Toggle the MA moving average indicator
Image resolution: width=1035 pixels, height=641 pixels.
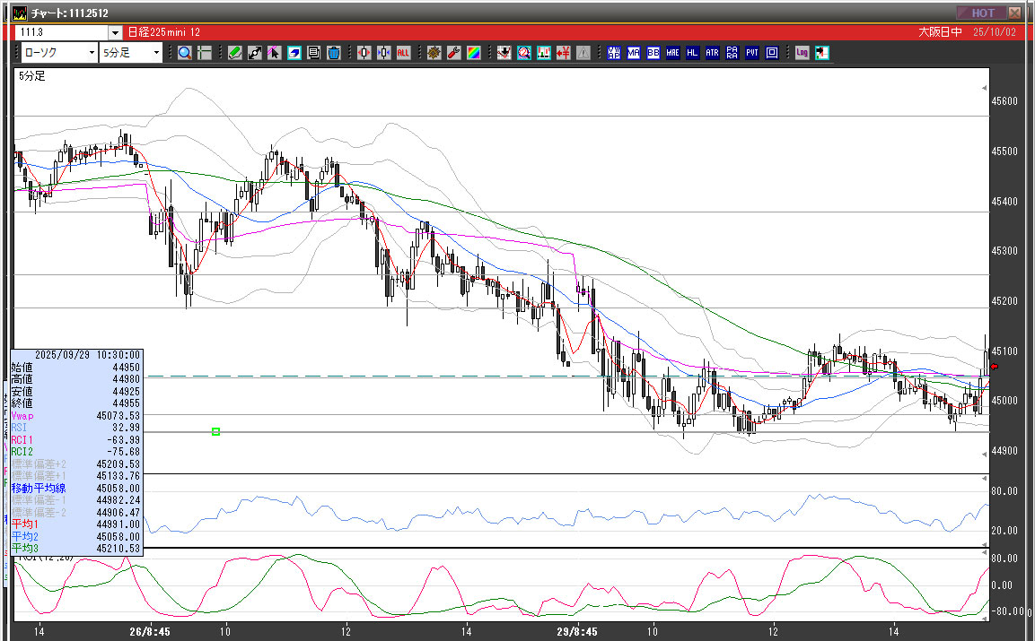pyautogui.click(x=634, y=53)
